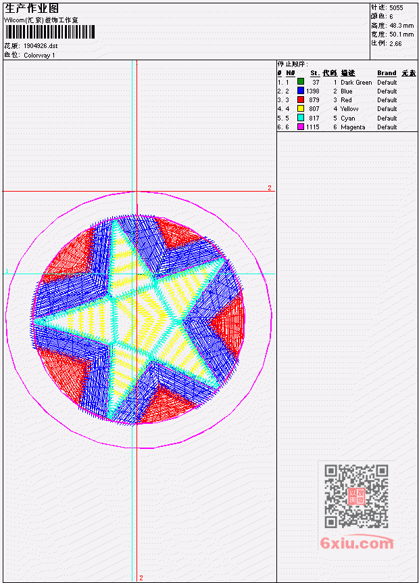
Task: Select the 'Red' description text
Action: click(x=346, y=100)
